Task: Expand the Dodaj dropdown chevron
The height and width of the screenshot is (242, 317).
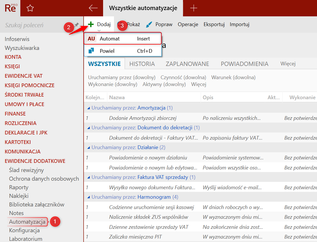Action: tap(99, 31)
